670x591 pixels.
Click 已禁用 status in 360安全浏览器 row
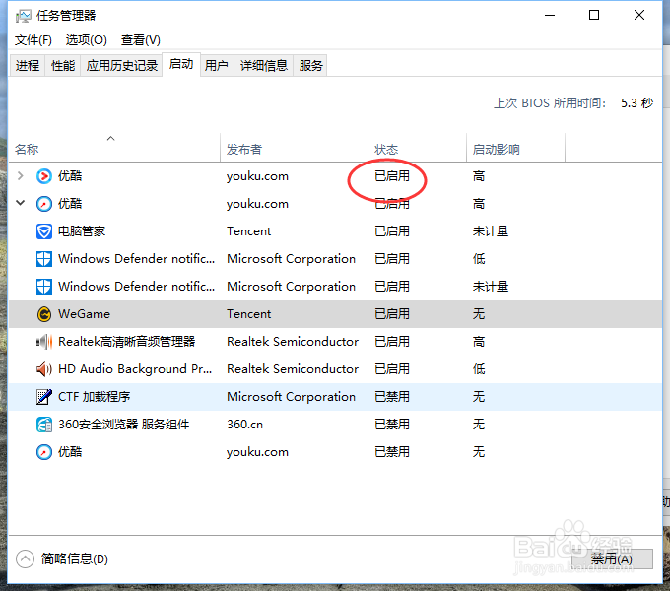(x=392, y=425)
